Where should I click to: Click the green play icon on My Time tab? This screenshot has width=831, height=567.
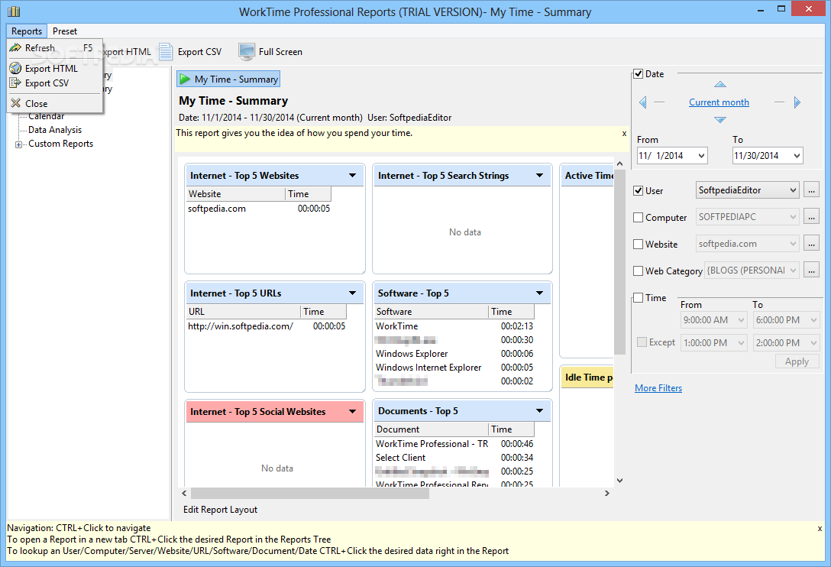185,79
